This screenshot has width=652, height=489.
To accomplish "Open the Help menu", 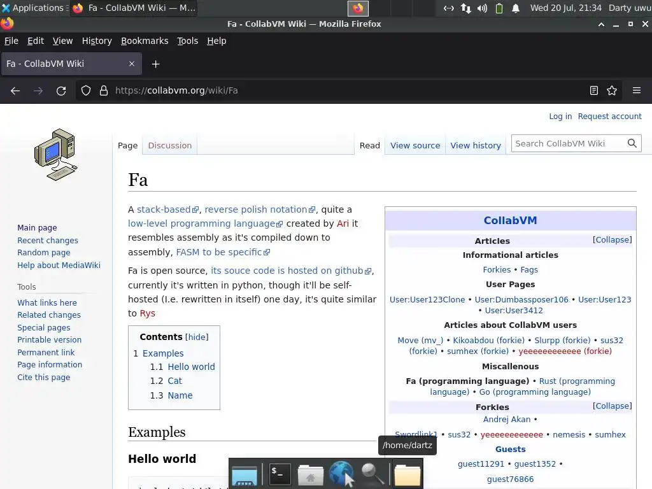I will coord(216,41).
